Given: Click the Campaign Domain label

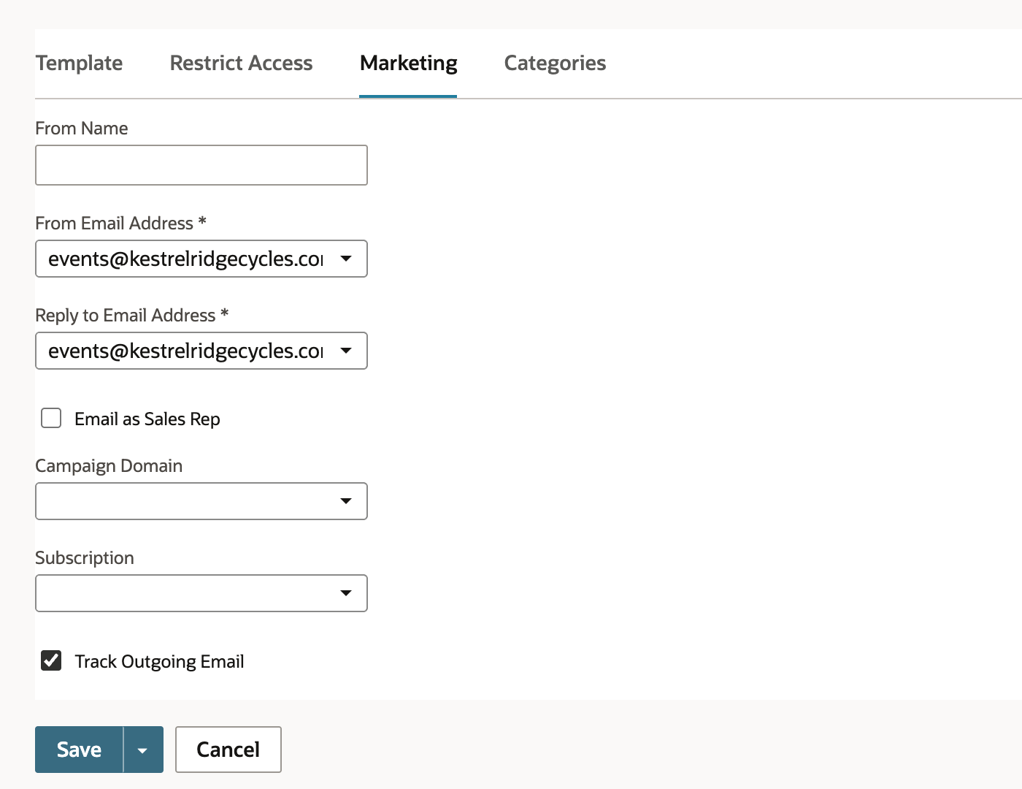Looking at the screenshot, I should (x=109, y=466).
